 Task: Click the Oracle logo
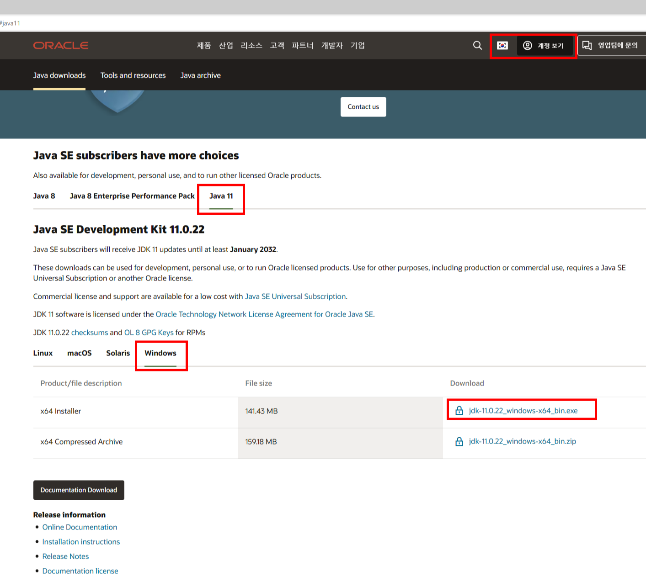pyautogui.click(x=61, y=45)
